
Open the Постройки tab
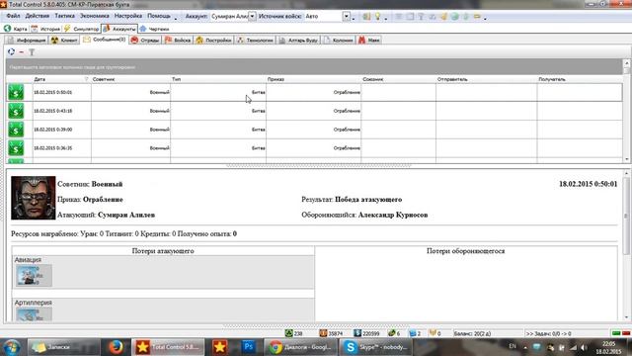pyautogui.click(x=213, y=40)
